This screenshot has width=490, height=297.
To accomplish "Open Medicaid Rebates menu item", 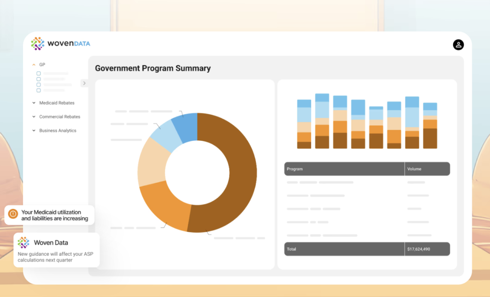I will click(x=57, y=103).
